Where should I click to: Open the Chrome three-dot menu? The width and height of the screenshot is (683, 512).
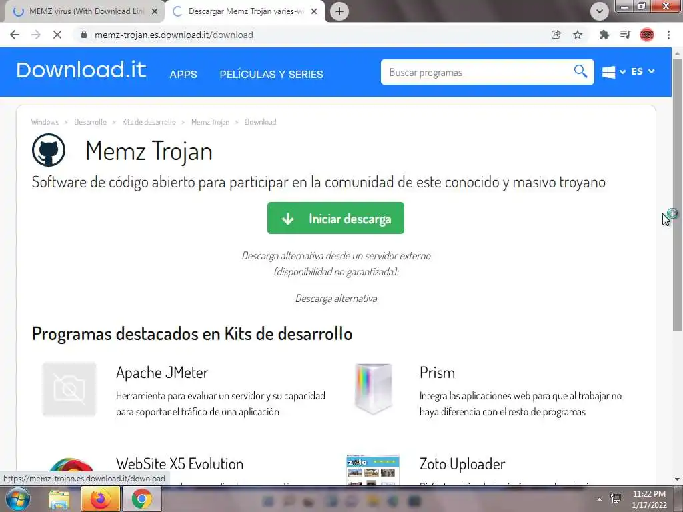pyautogui.click(x=668, y=35)
